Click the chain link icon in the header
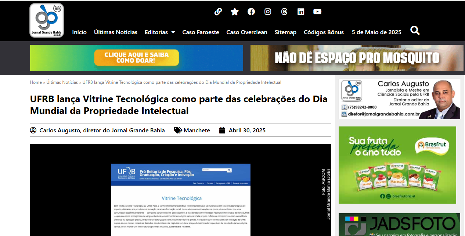The height and width of the screenshot is (236, 465). pyautogui.click(x=218, y=12)
